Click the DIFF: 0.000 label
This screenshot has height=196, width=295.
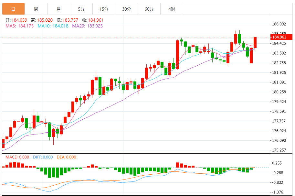[x=43, y=157]
